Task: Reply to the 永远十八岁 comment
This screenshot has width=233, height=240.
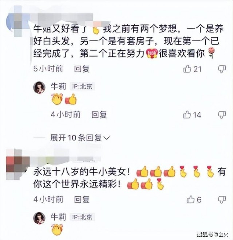Action: point(82,200)
